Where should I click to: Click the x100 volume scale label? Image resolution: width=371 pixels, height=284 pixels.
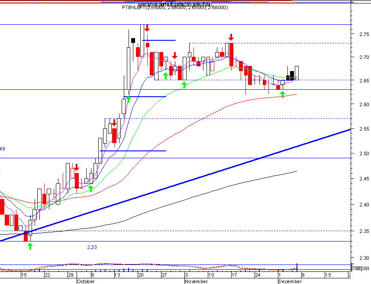tap(357, 269)
